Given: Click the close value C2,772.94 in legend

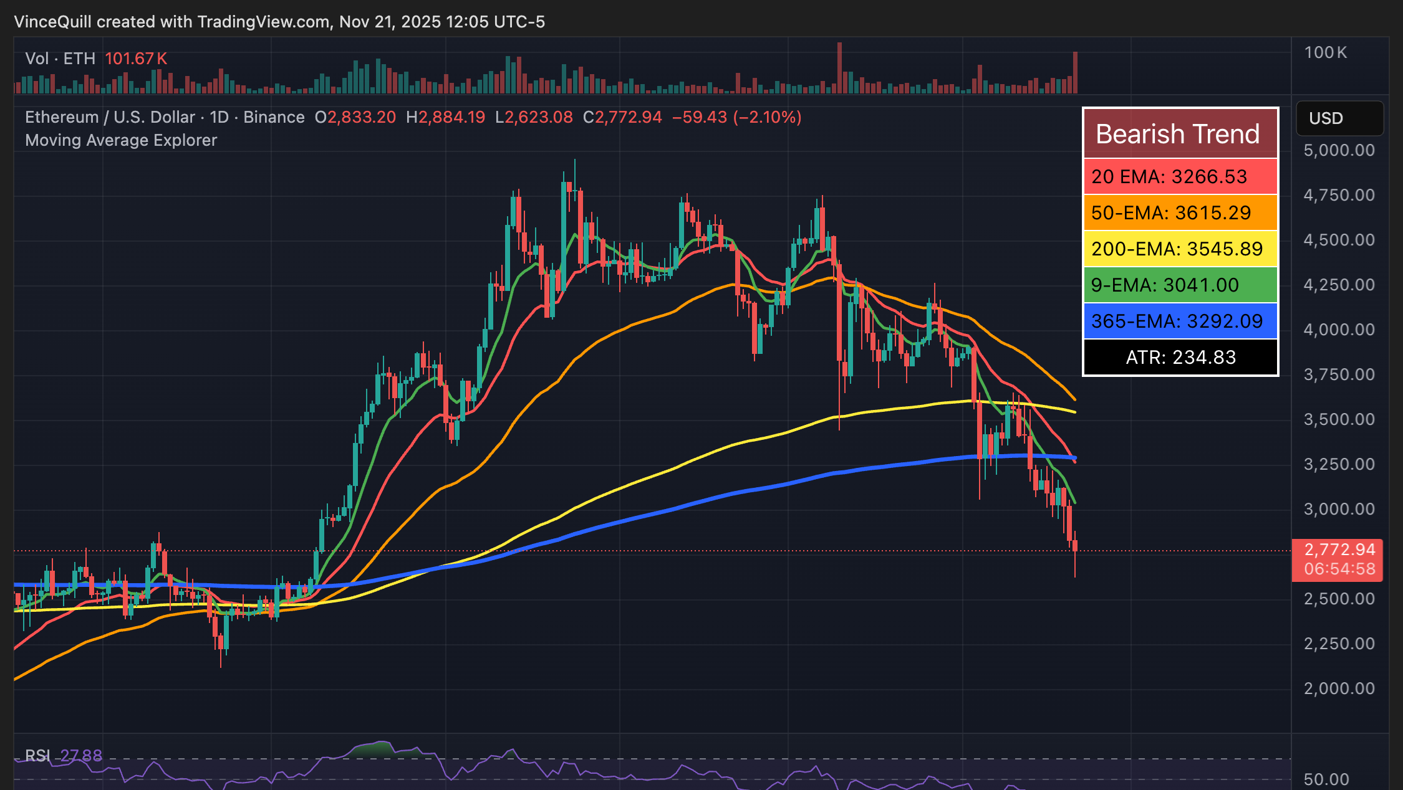Looking at the screenshot, I should (622, 117).
